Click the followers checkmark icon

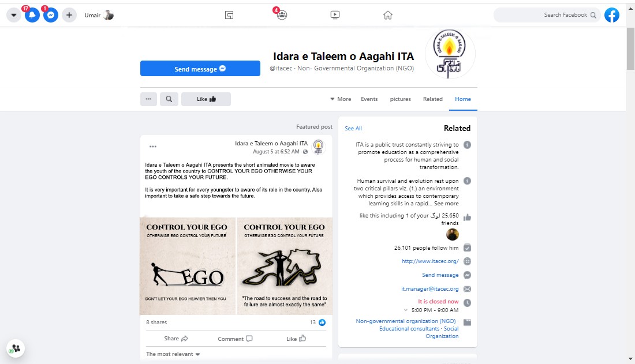pyautogui.click(x=467, y=248)
